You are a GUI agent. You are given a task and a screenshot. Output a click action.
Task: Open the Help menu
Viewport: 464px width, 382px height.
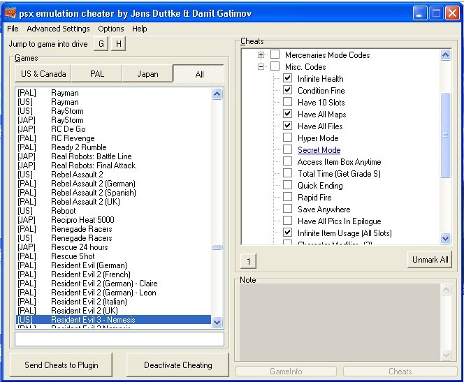pos(139,29)
